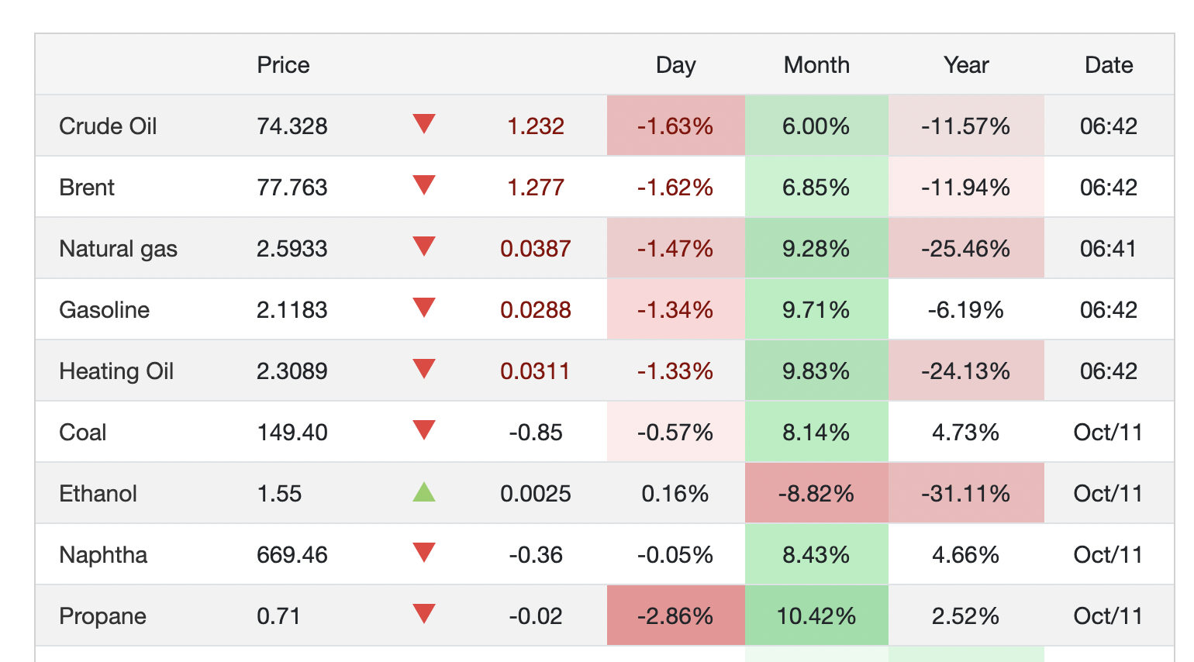1194x662 pixels.
Task: Open the Heating Oil commodity link
Action: pyautogui.click(x=116, y=371)
